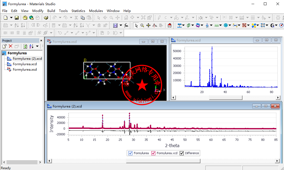Select the chart translation move tool
The image size is (284, 170).
click(x=149, y=26)
